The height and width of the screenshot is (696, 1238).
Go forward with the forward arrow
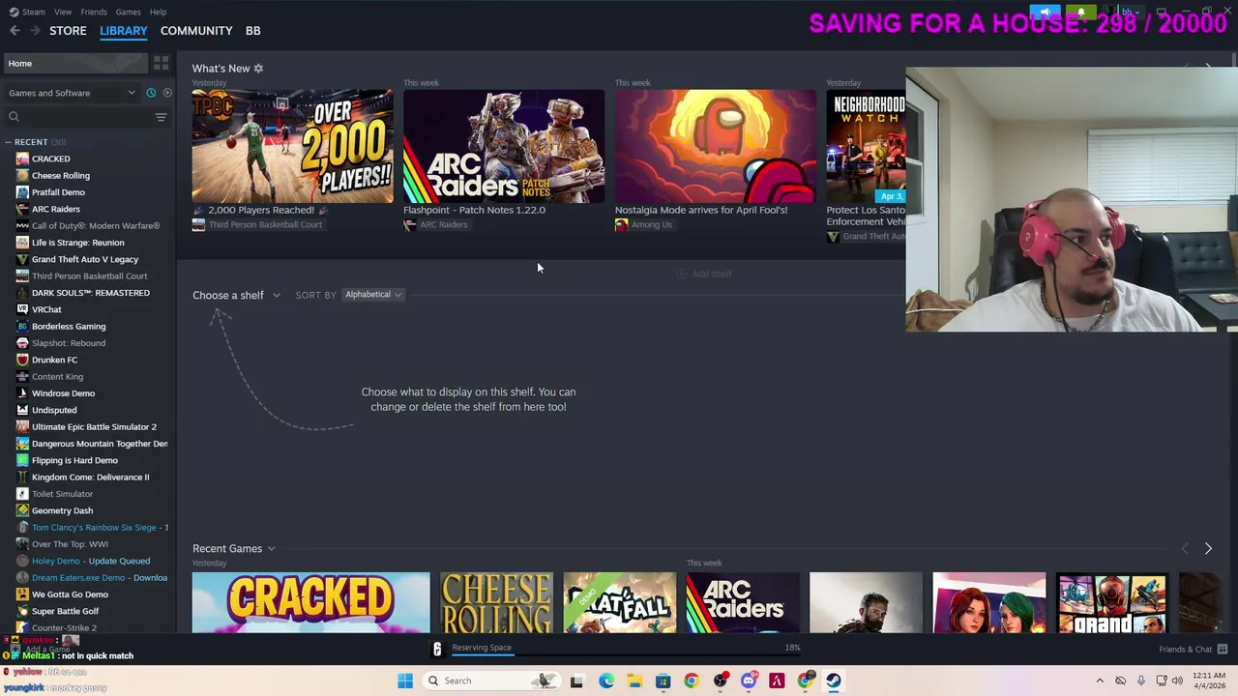tap(35, 31)
